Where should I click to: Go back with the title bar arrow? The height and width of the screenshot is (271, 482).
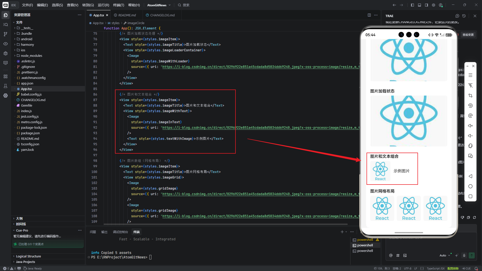pos(394,5)
